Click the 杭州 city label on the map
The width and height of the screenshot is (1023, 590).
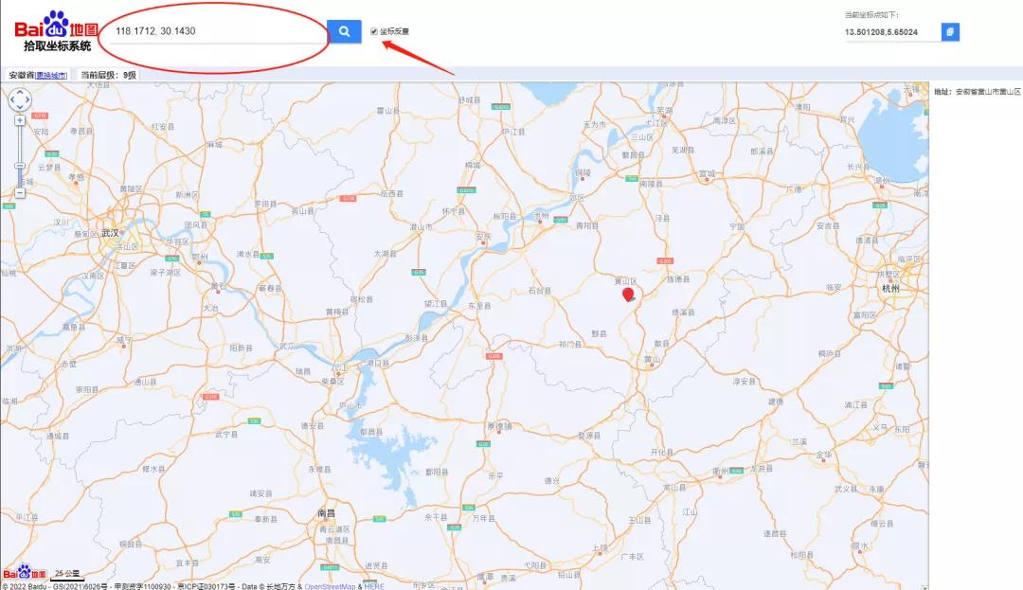pyautogui.click(x=890, y=288)
